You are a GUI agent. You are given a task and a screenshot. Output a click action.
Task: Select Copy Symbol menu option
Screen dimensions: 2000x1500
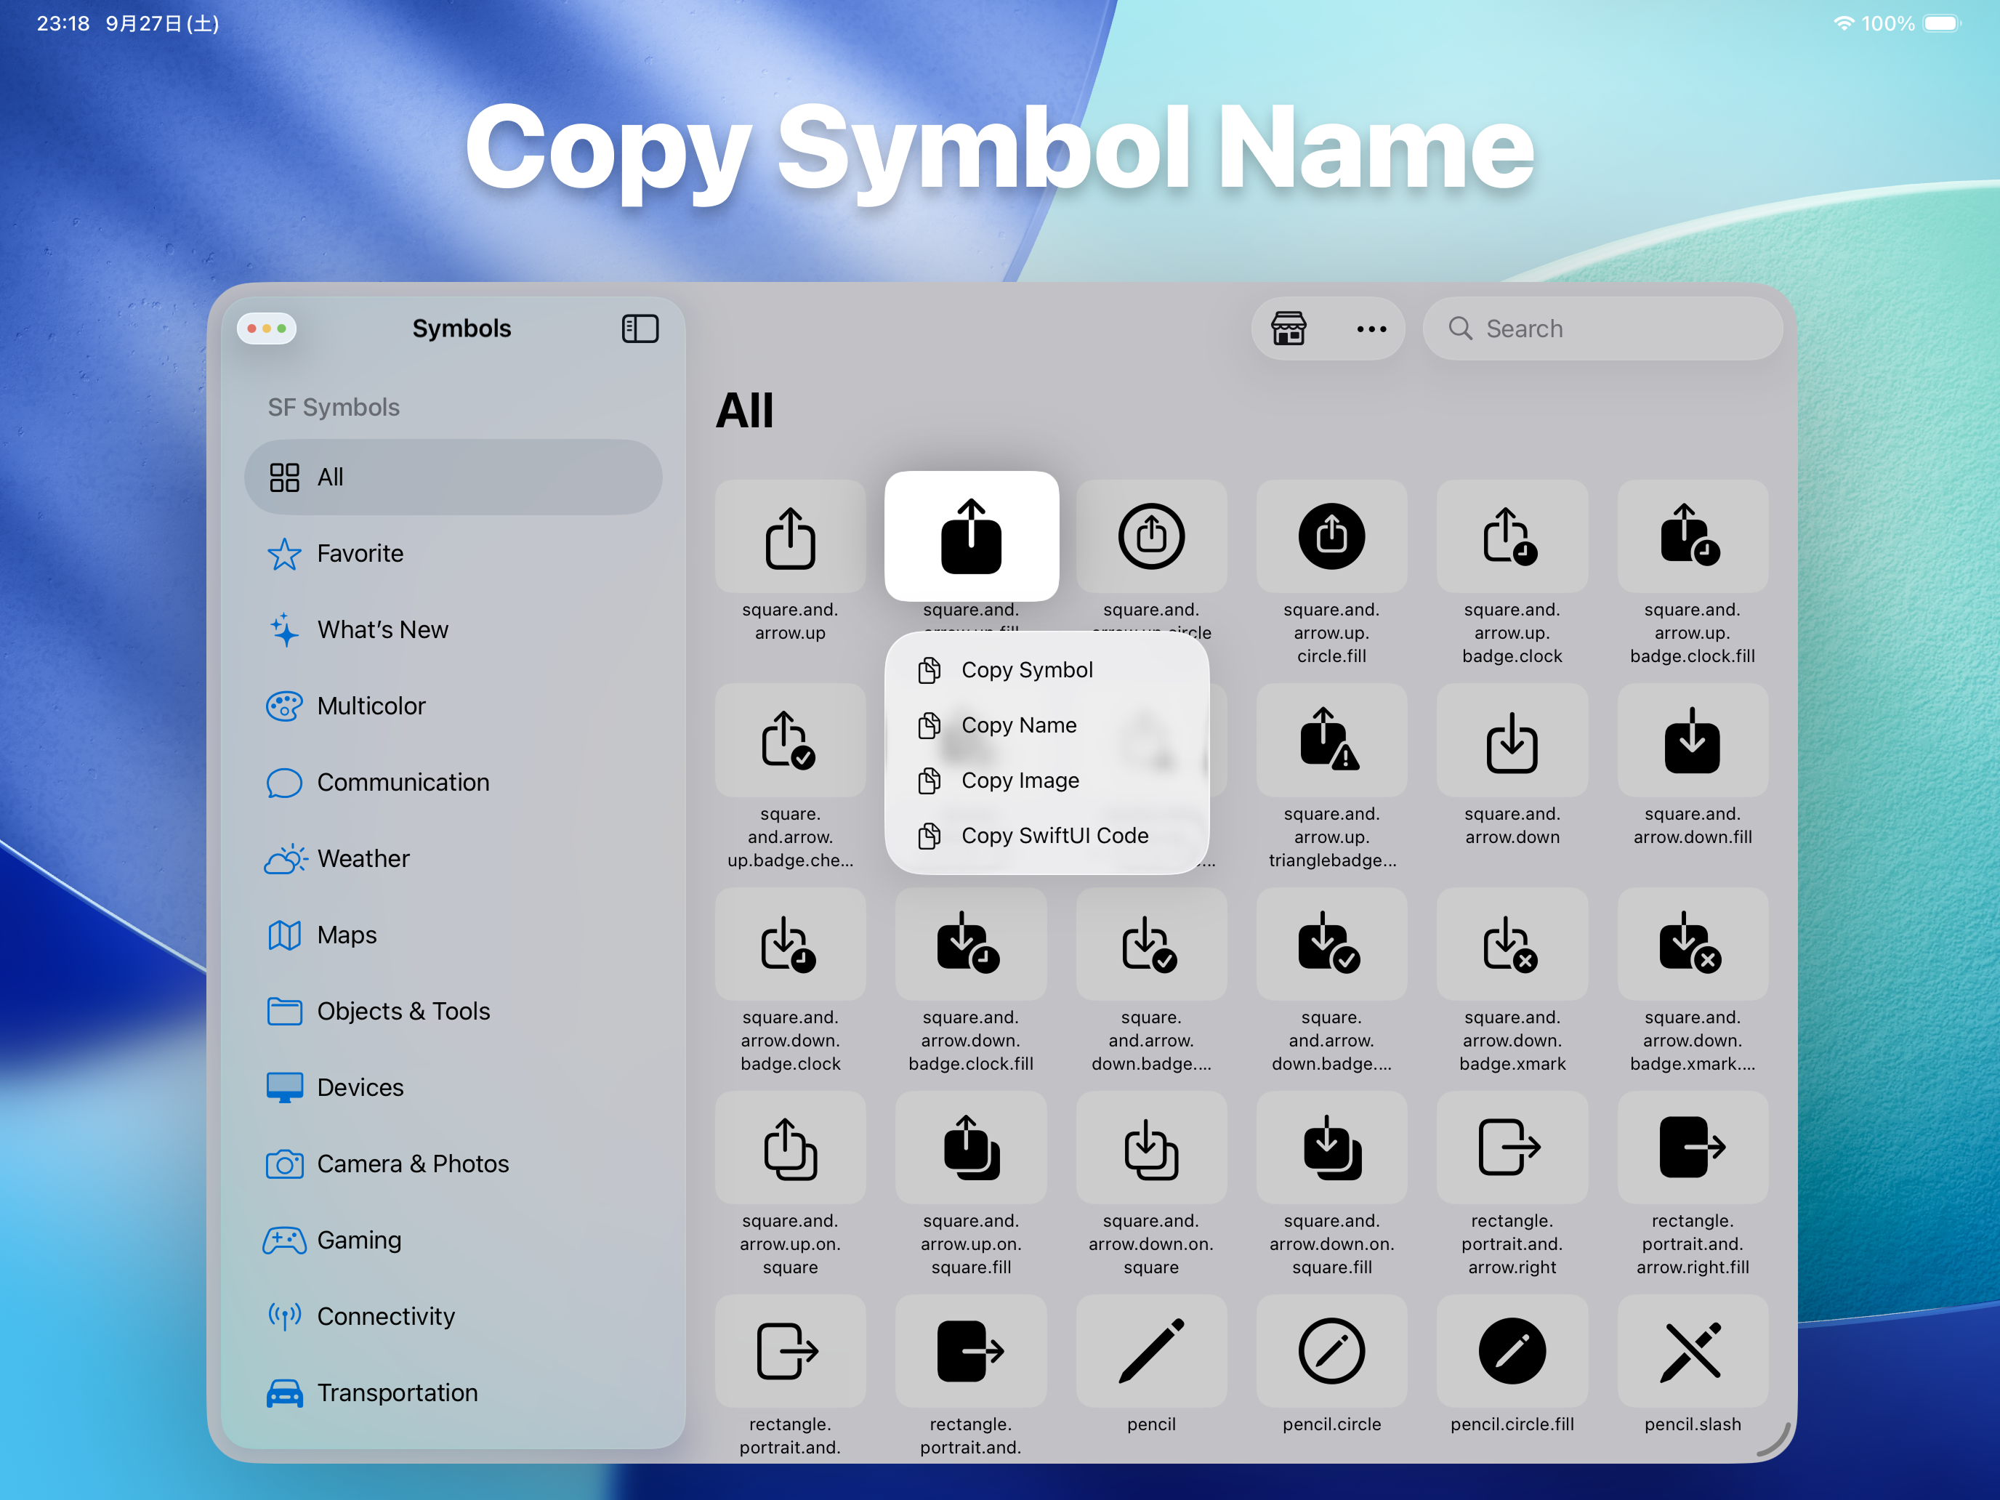point(1026,670)
